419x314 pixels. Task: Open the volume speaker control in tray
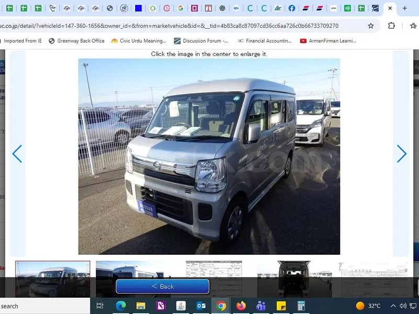click(403, 306)
